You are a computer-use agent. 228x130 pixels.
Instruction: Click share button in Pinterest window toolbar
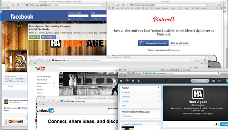[x=123, y=5]
